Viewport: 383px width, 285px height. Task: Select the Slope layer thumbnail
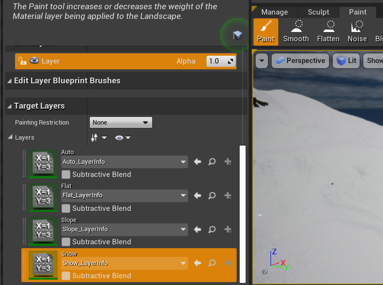tap(43, 231)
